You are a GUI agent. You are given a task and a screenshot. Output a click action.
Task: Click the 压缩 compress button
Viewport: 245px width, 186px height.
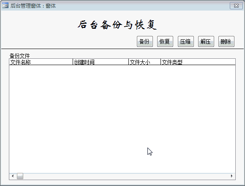(185, 41)
